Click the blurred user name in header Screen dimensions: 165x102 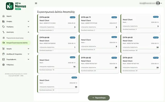coord(148,3)
